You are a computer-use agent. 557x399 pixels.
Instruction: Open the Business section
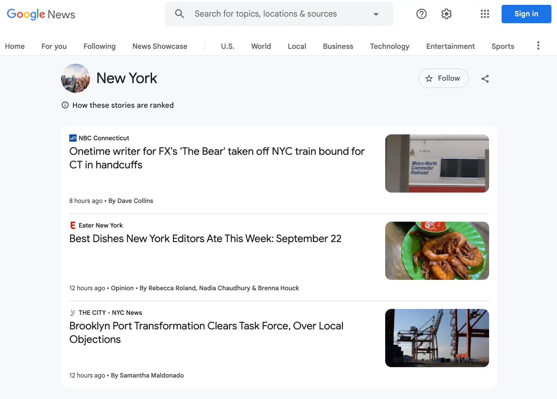coord(338,46)
